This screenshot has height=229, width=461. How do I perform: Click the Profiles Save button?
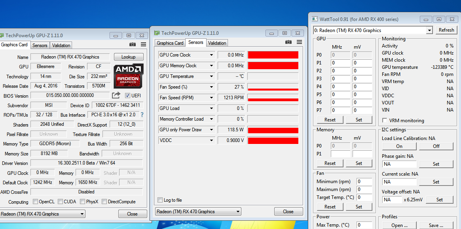436,225
